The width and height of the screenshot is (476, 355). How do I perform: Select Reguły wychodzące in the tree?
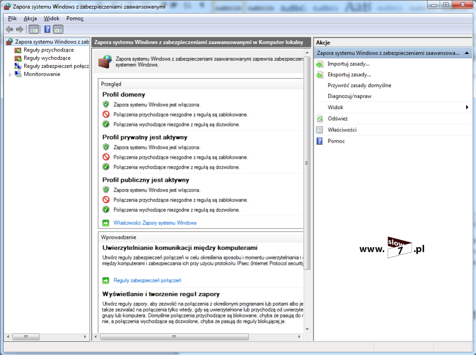coord(47,58)
